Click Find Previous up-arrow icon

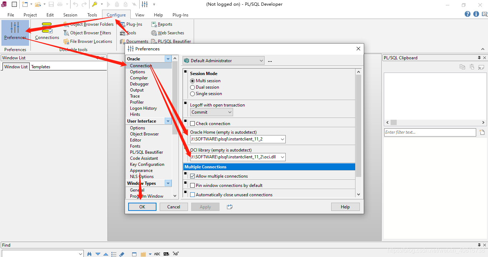pyautogui.click(x=106, y=254)
